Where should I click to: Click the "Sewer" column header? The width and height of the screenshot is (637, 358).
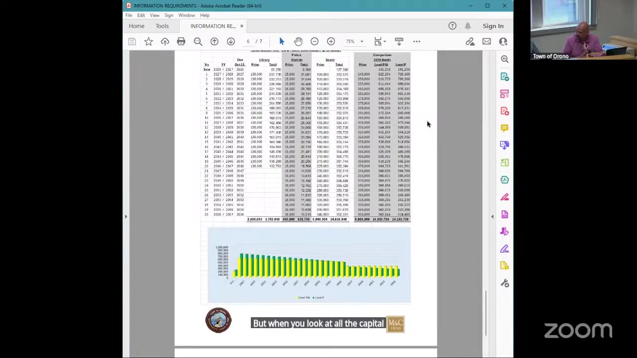coord(330,60)
